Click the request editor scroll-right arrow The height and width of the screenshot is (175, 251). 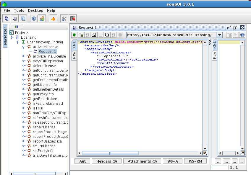200,153
